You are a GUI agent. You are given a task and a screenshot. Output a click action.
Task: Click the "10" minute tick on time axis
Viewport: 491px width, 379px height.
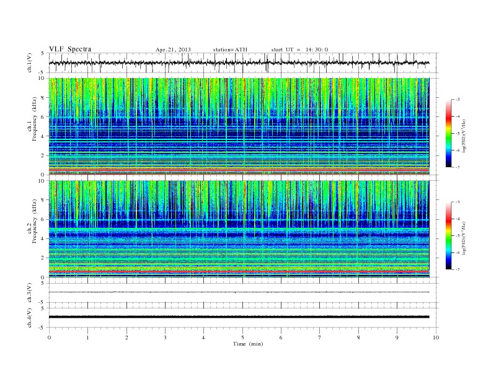click(x=436, y=338)
